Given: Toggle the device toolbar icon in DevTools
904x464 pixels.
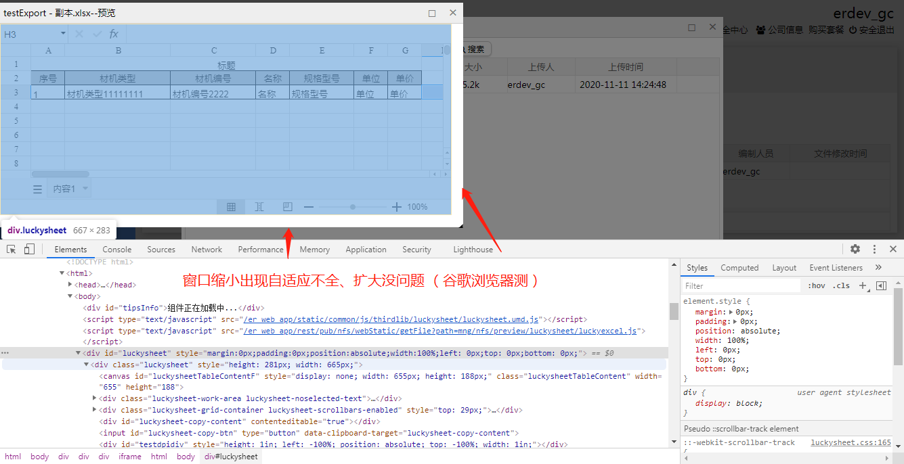Looking at the screenshot, I should 29,250.
